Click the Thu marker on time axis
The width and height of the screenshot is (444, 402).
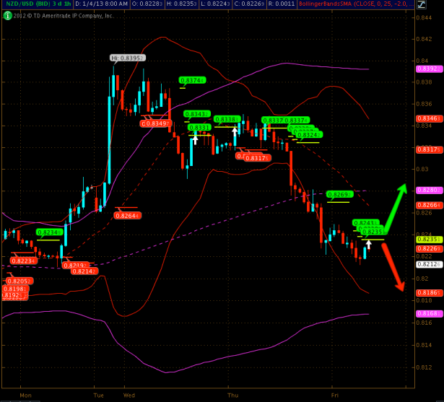pos(232,396)
